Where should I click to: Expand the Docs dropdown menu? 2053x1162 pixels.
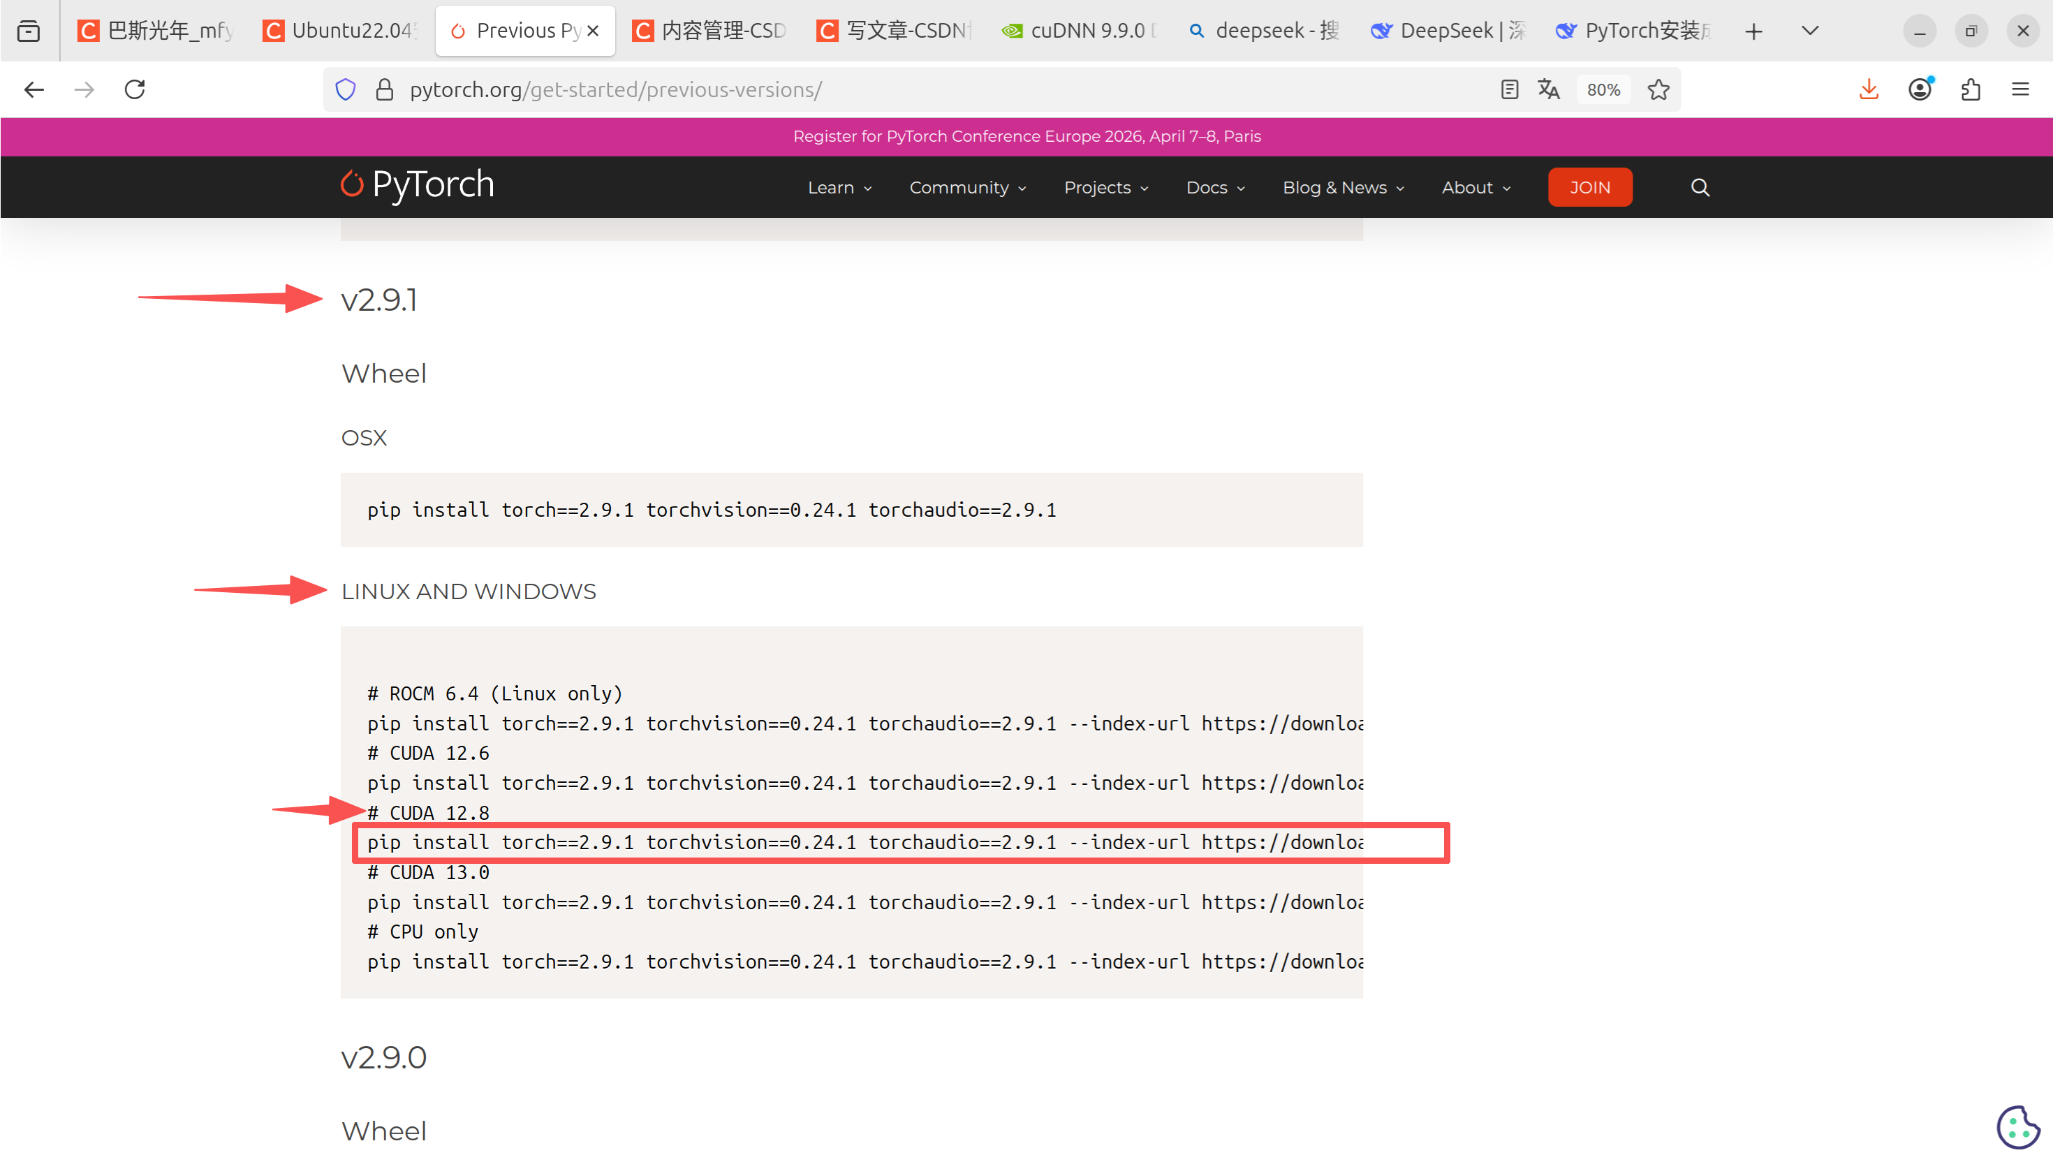[1214, 188]
